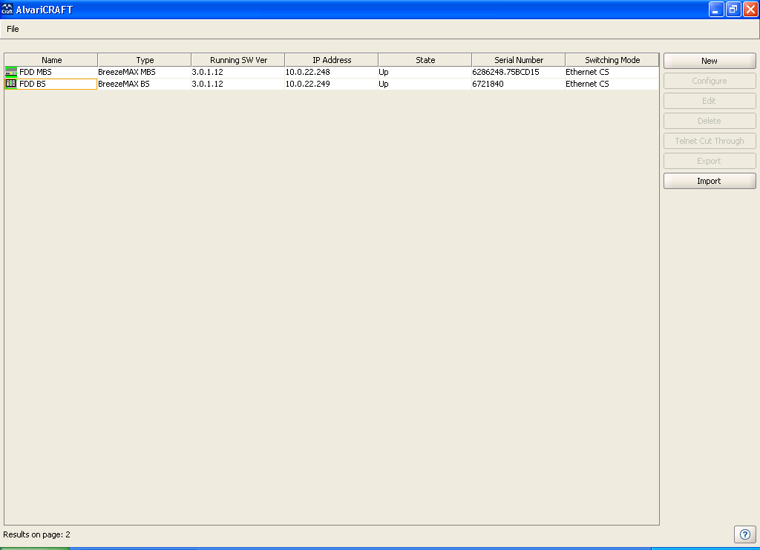Open the File menu
The width and height of the screenshot is (760, 550).
point(13,29)
